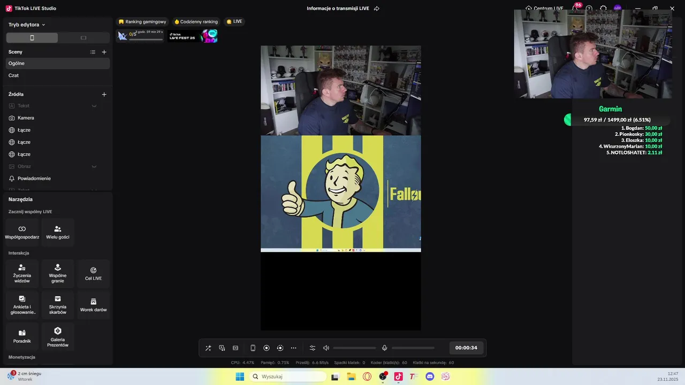Open Discord from the taskbar

coord(430,376)
